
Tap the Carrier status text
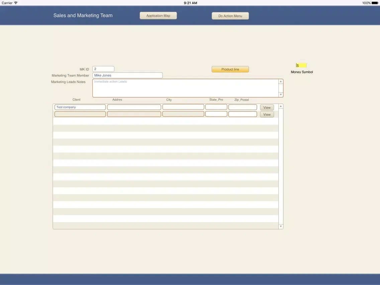[x=7, y=3]
